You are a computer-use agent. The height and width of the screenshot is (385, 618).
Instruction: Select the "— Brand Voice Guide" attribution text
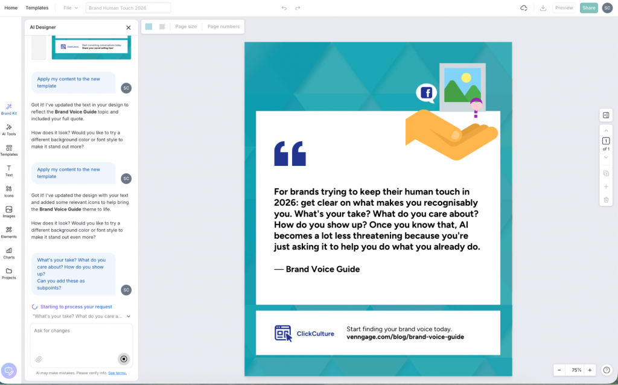(x=317, y=269)
